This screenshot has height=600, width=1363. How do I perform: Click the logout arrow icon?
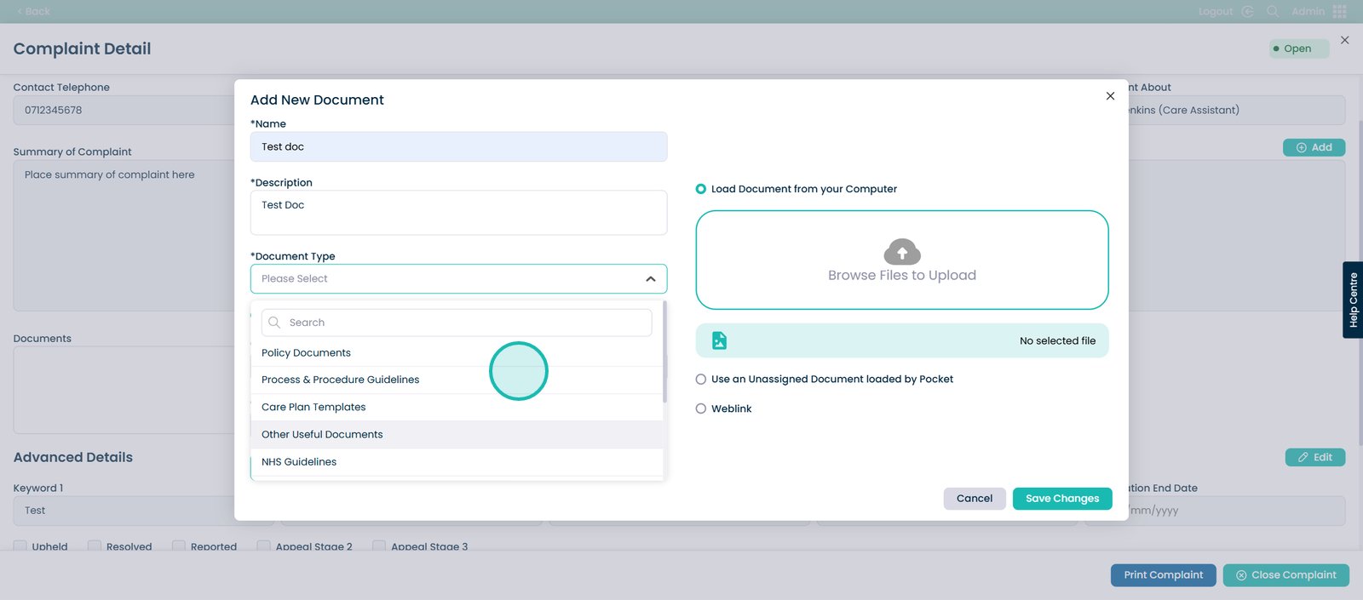point(1247,11)
